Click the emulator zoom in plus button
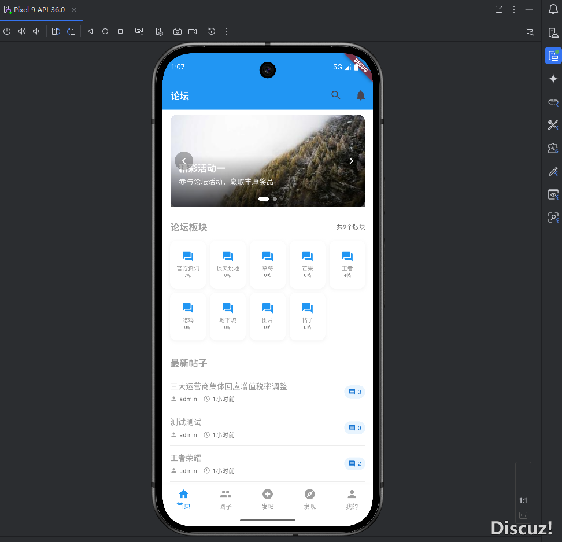The height and width of the screenshot is (542, 562). pyautogui.click(x=523, y=470)
